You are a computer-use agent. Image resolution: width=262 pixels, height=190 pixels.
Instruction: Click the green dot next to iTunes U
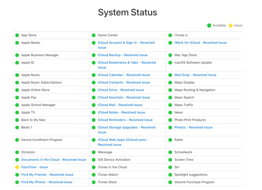pos(170,35)
